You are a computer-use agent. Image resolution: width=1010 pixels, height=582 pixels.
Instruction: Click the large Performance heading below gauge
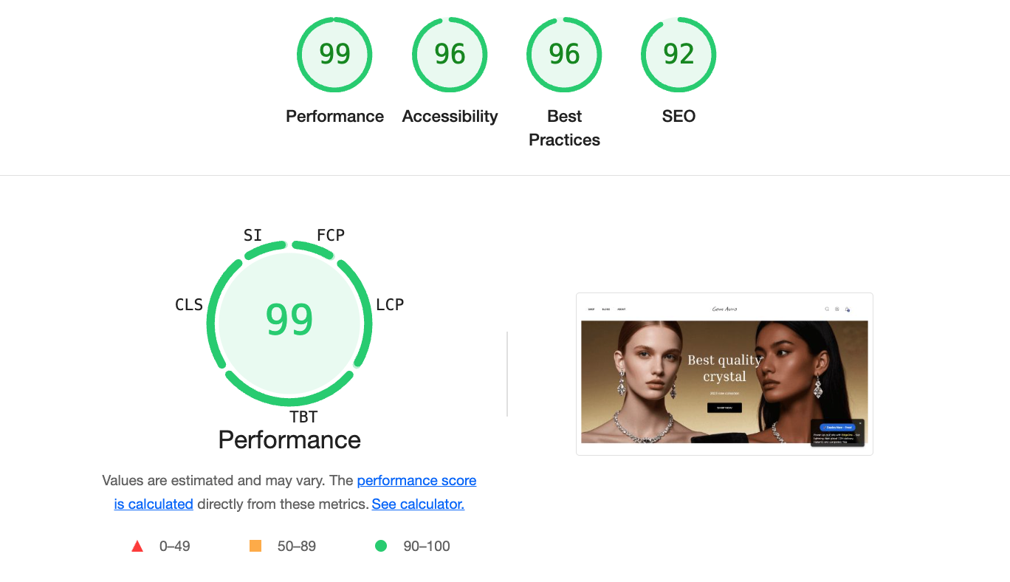point(289,440)
